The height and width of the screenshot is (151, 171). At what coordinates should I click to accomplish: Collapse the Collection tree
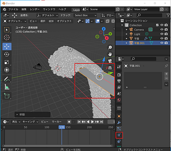[122, 25]
